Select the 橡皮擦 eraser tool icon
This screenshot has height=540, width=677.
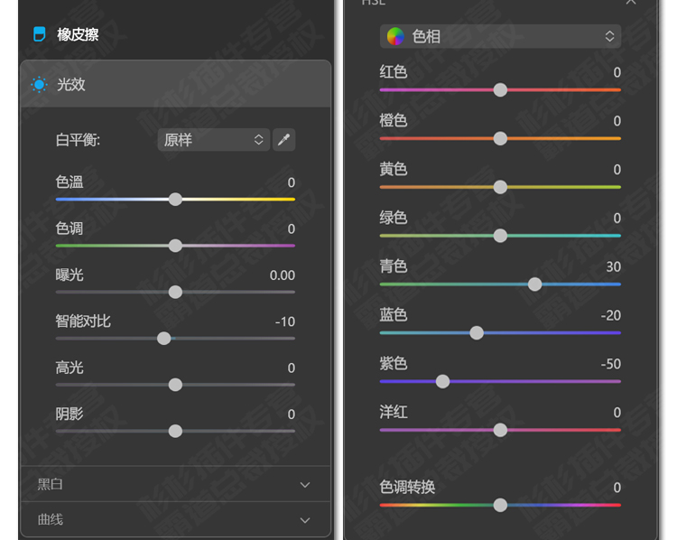click(40, 34)
